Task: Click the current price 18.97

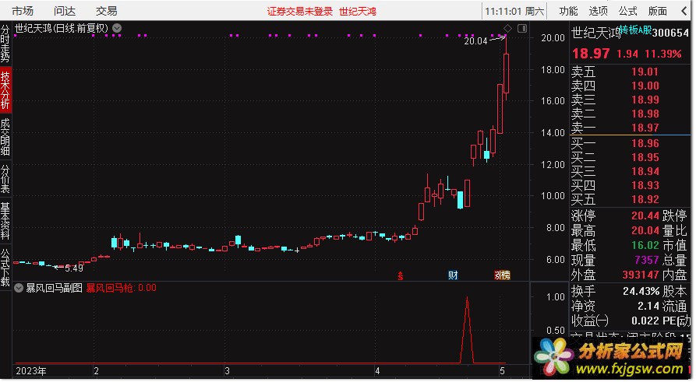Action: 591,54
